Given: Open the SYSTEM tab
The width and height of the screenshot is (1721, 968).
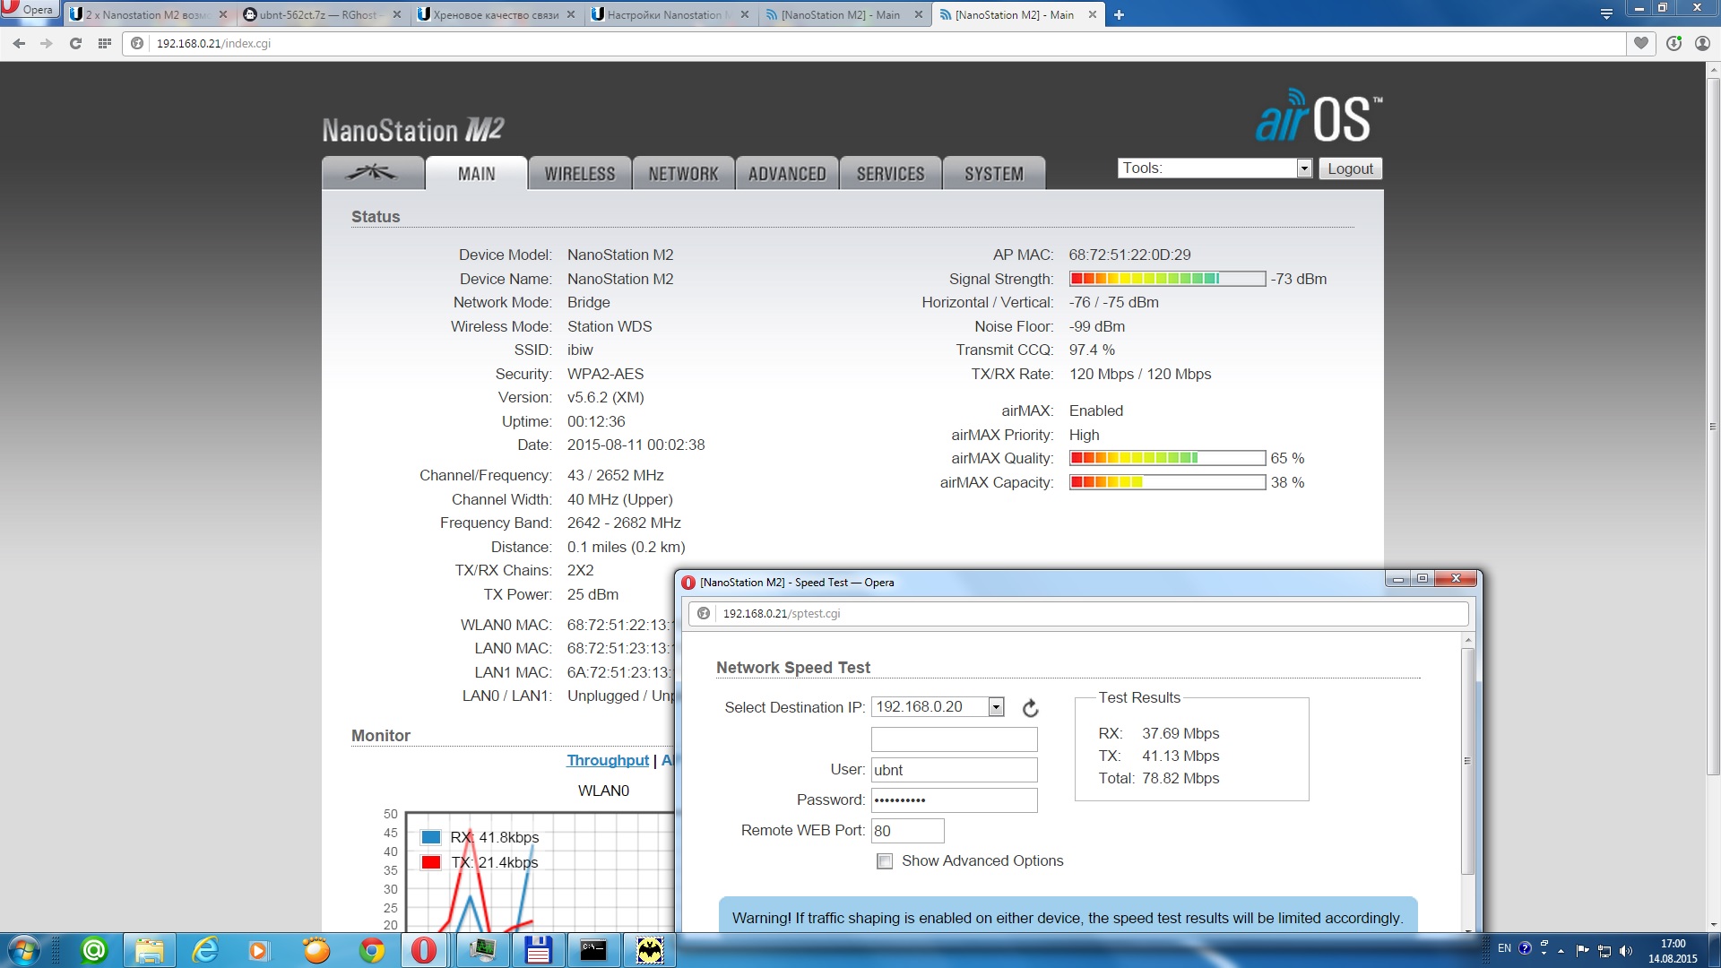Looking at the screenshot, I should point(994,173).
